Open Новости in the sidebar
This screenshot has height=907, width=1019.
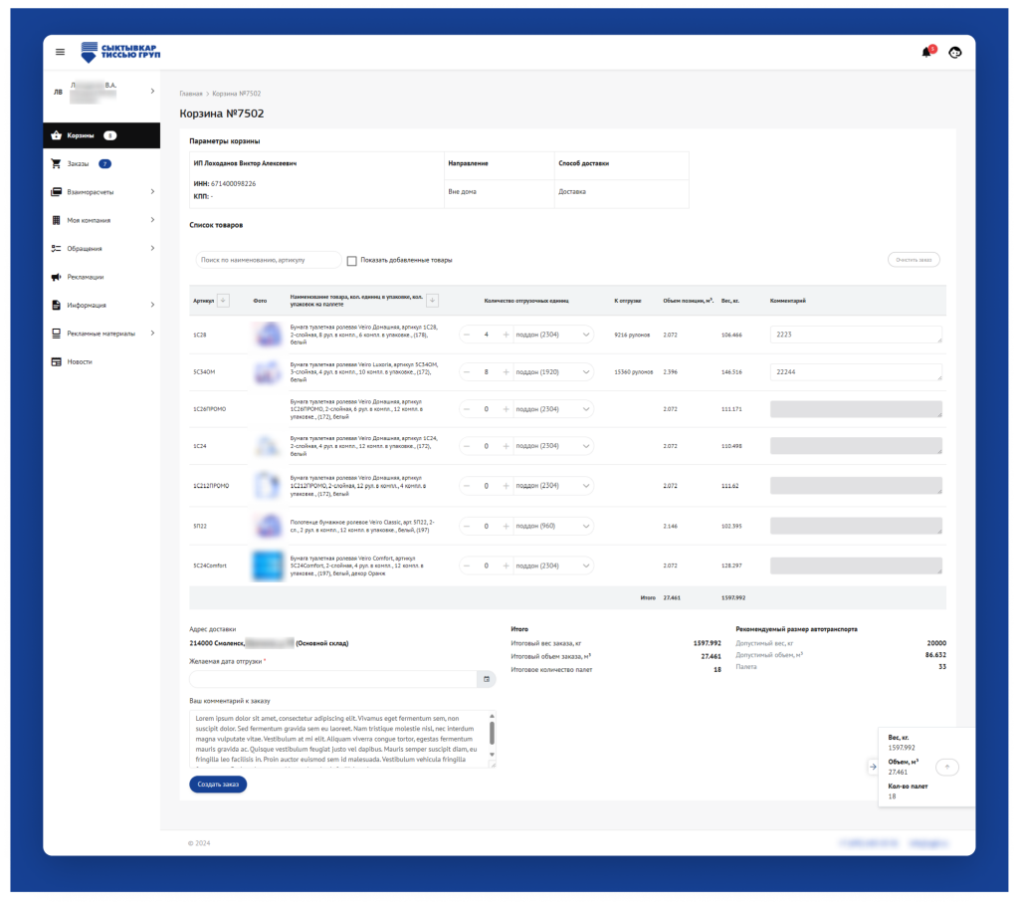point(102,361)
